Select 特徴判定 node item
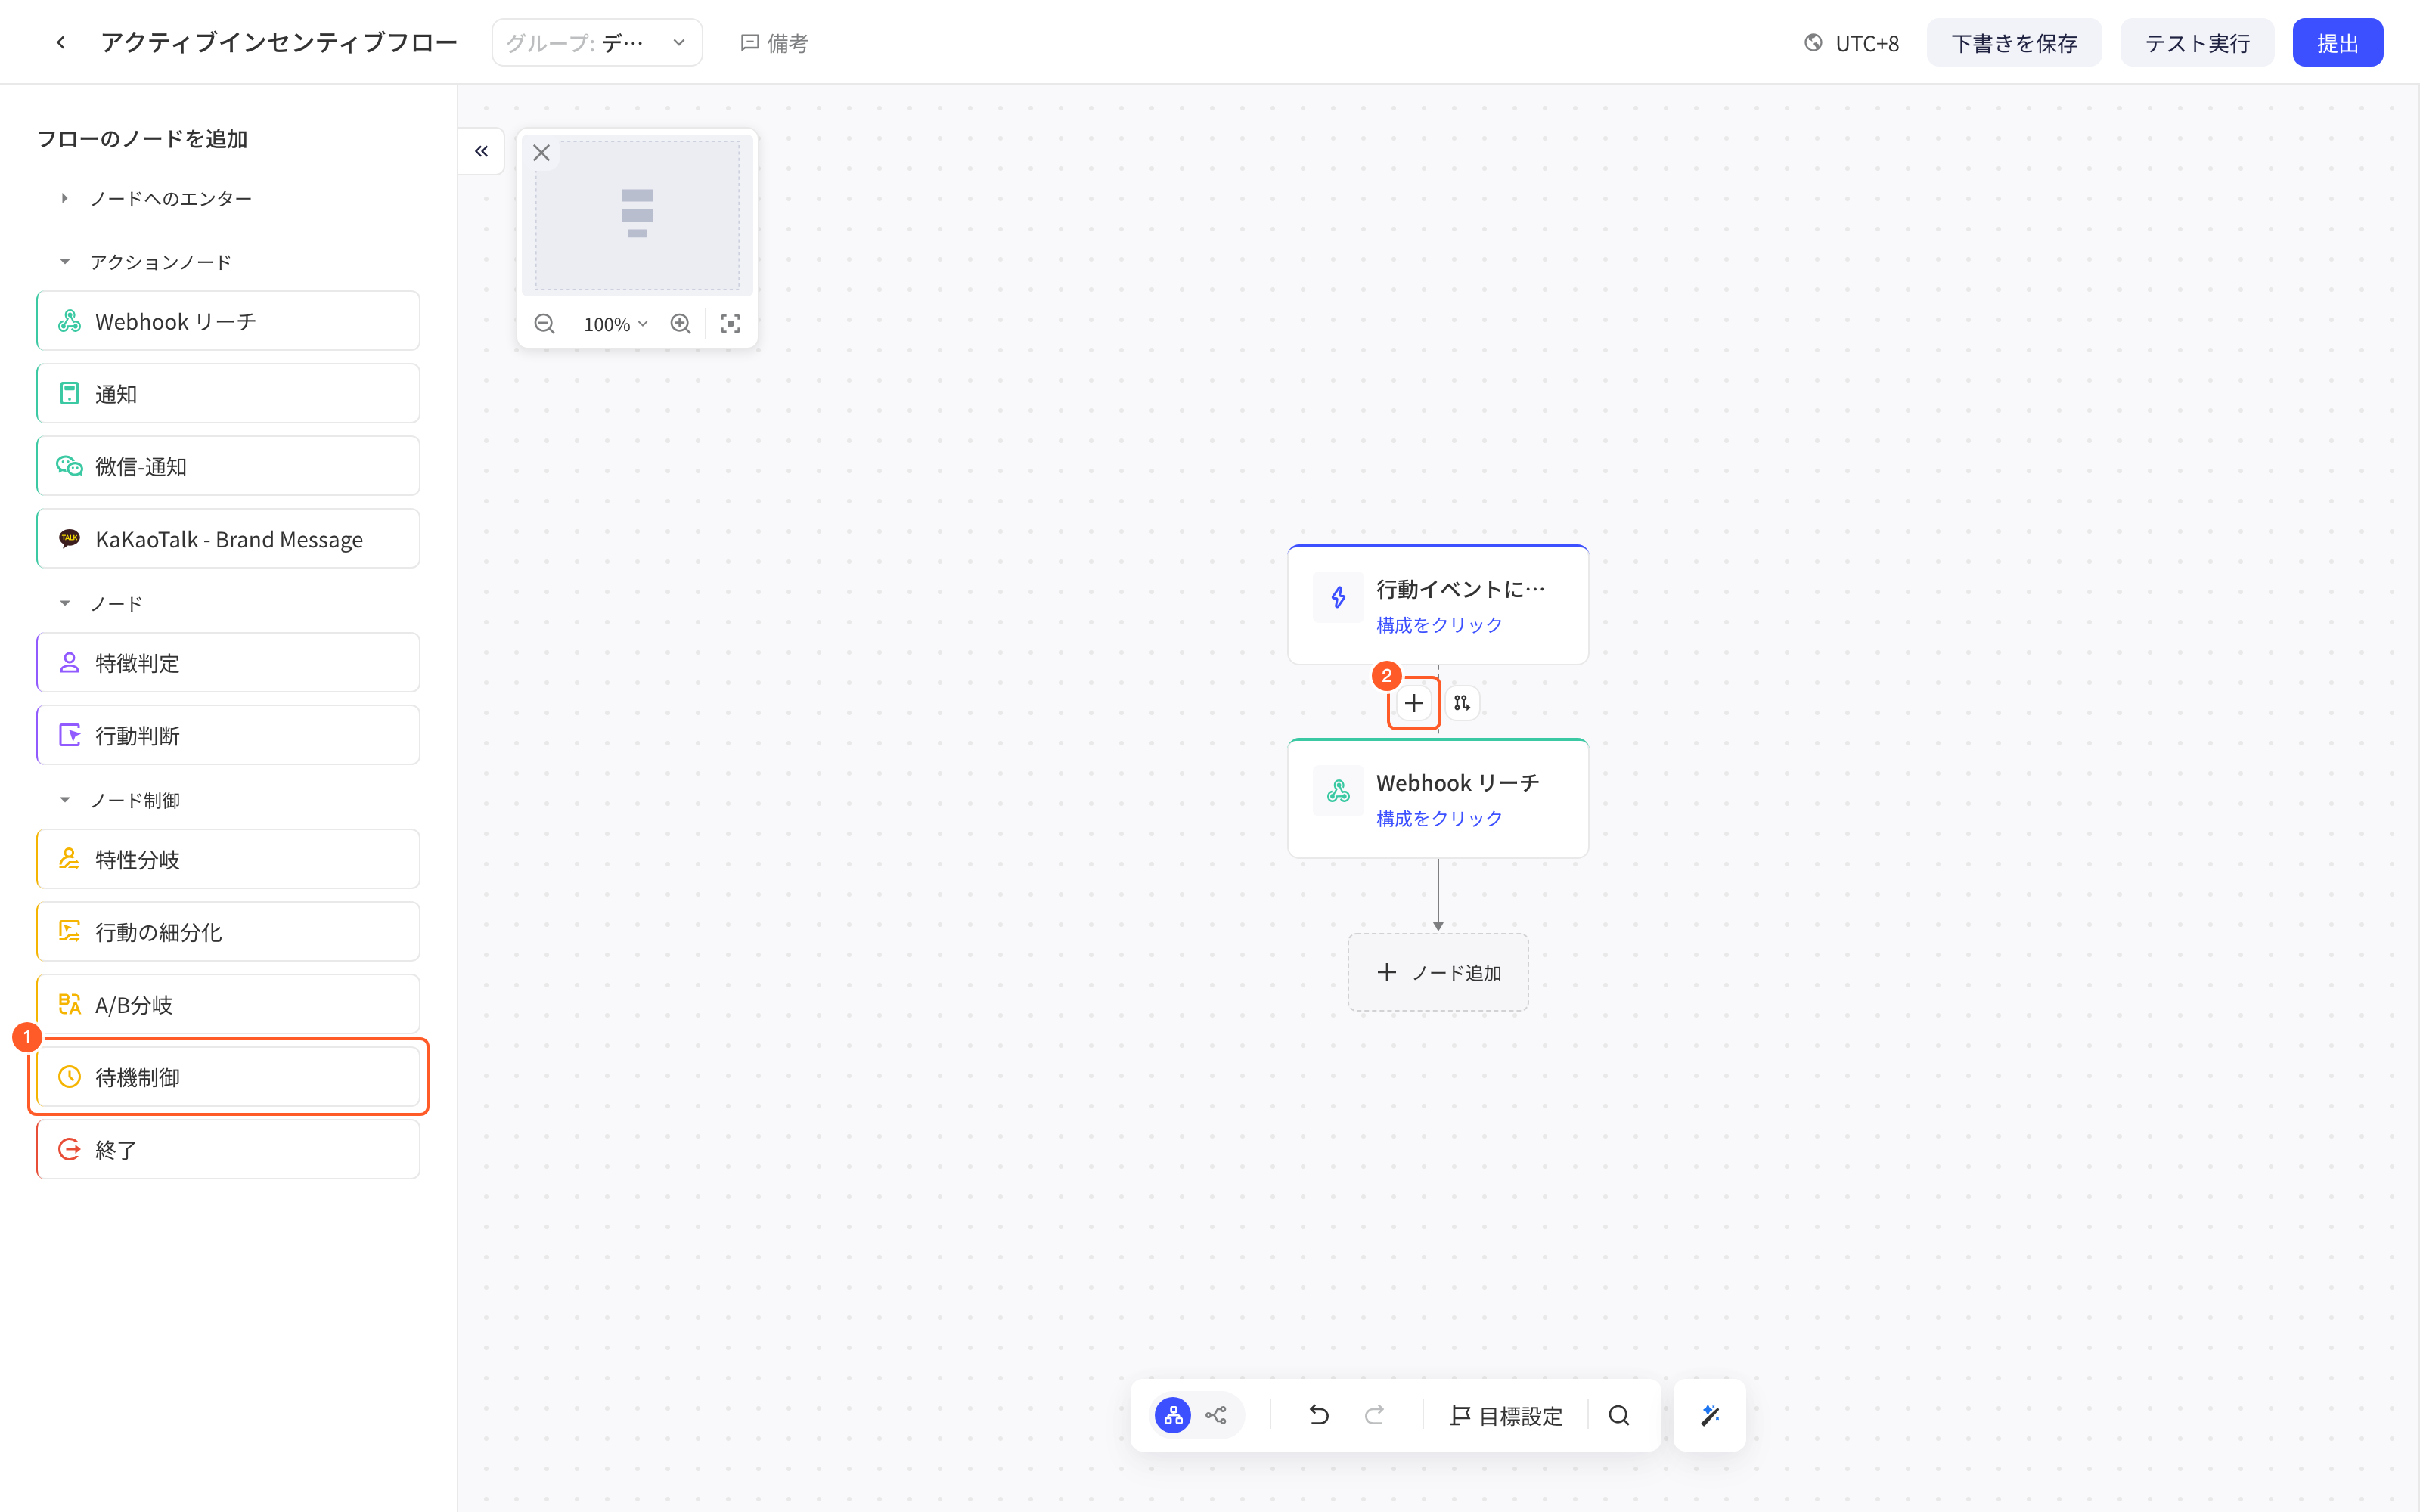2420x1512 pixels. click(x=228, y=662)
